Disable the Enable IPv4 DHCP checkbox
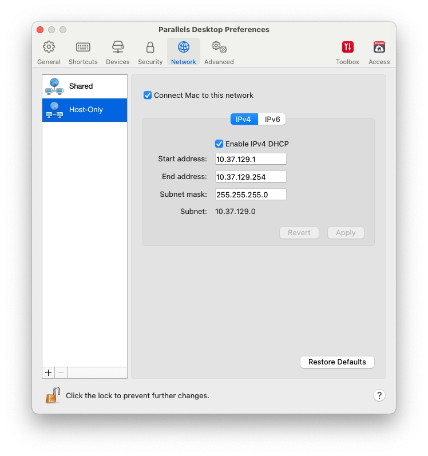Viewport: 428px width, 456px height. pyautogui.click(x=219, y=144)
